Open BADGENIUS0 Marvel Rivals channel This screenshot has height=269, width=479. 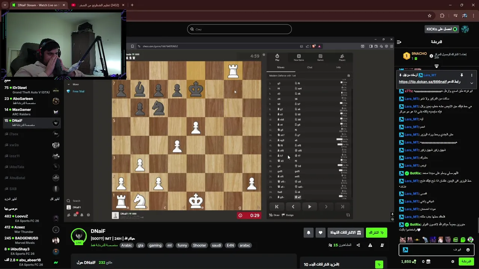[31, 240]
